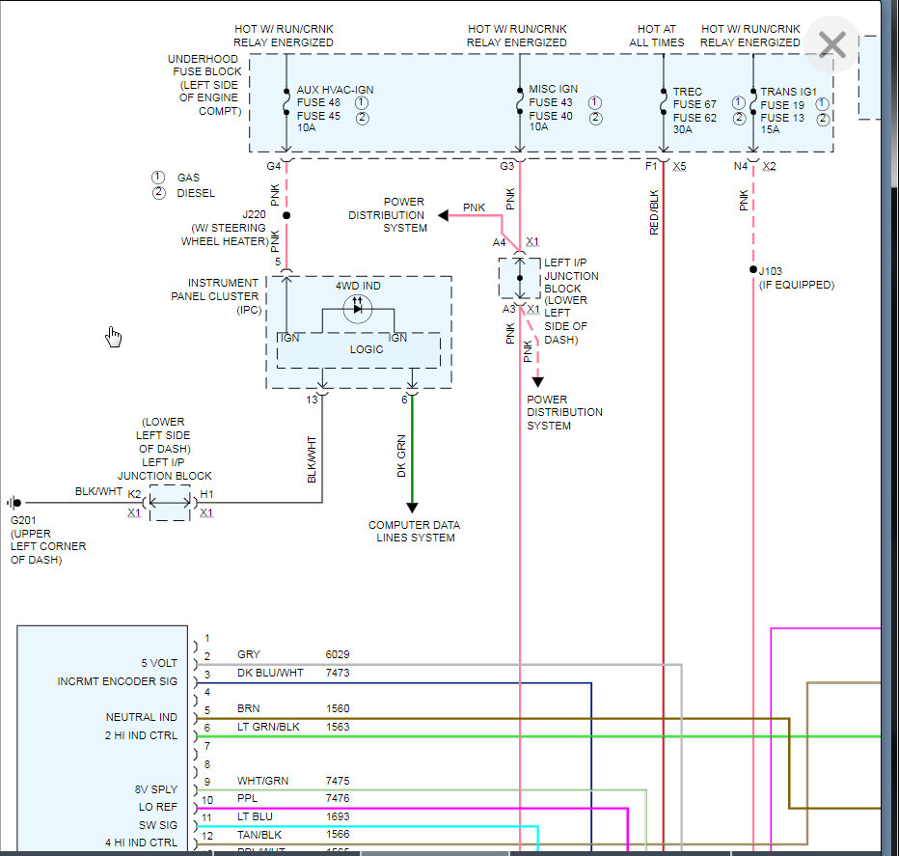899x856 pixels.
Task: Click the N4 connector label
Action: coord(741,166)
